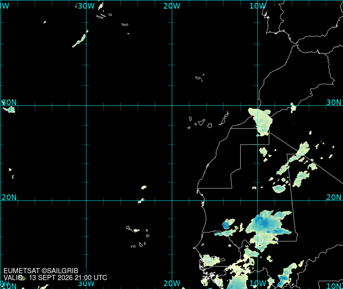Click the 30N 20W grid intersection
343x289 pixels.
click(172, 105)
